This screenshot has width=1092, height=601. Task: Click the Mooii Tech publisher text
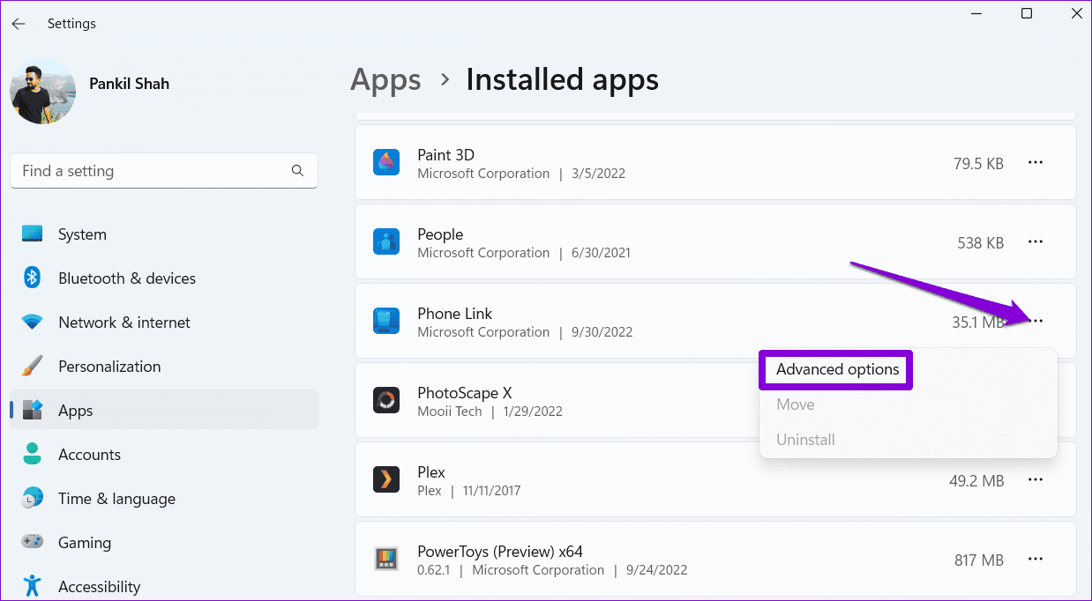[450, 412]
